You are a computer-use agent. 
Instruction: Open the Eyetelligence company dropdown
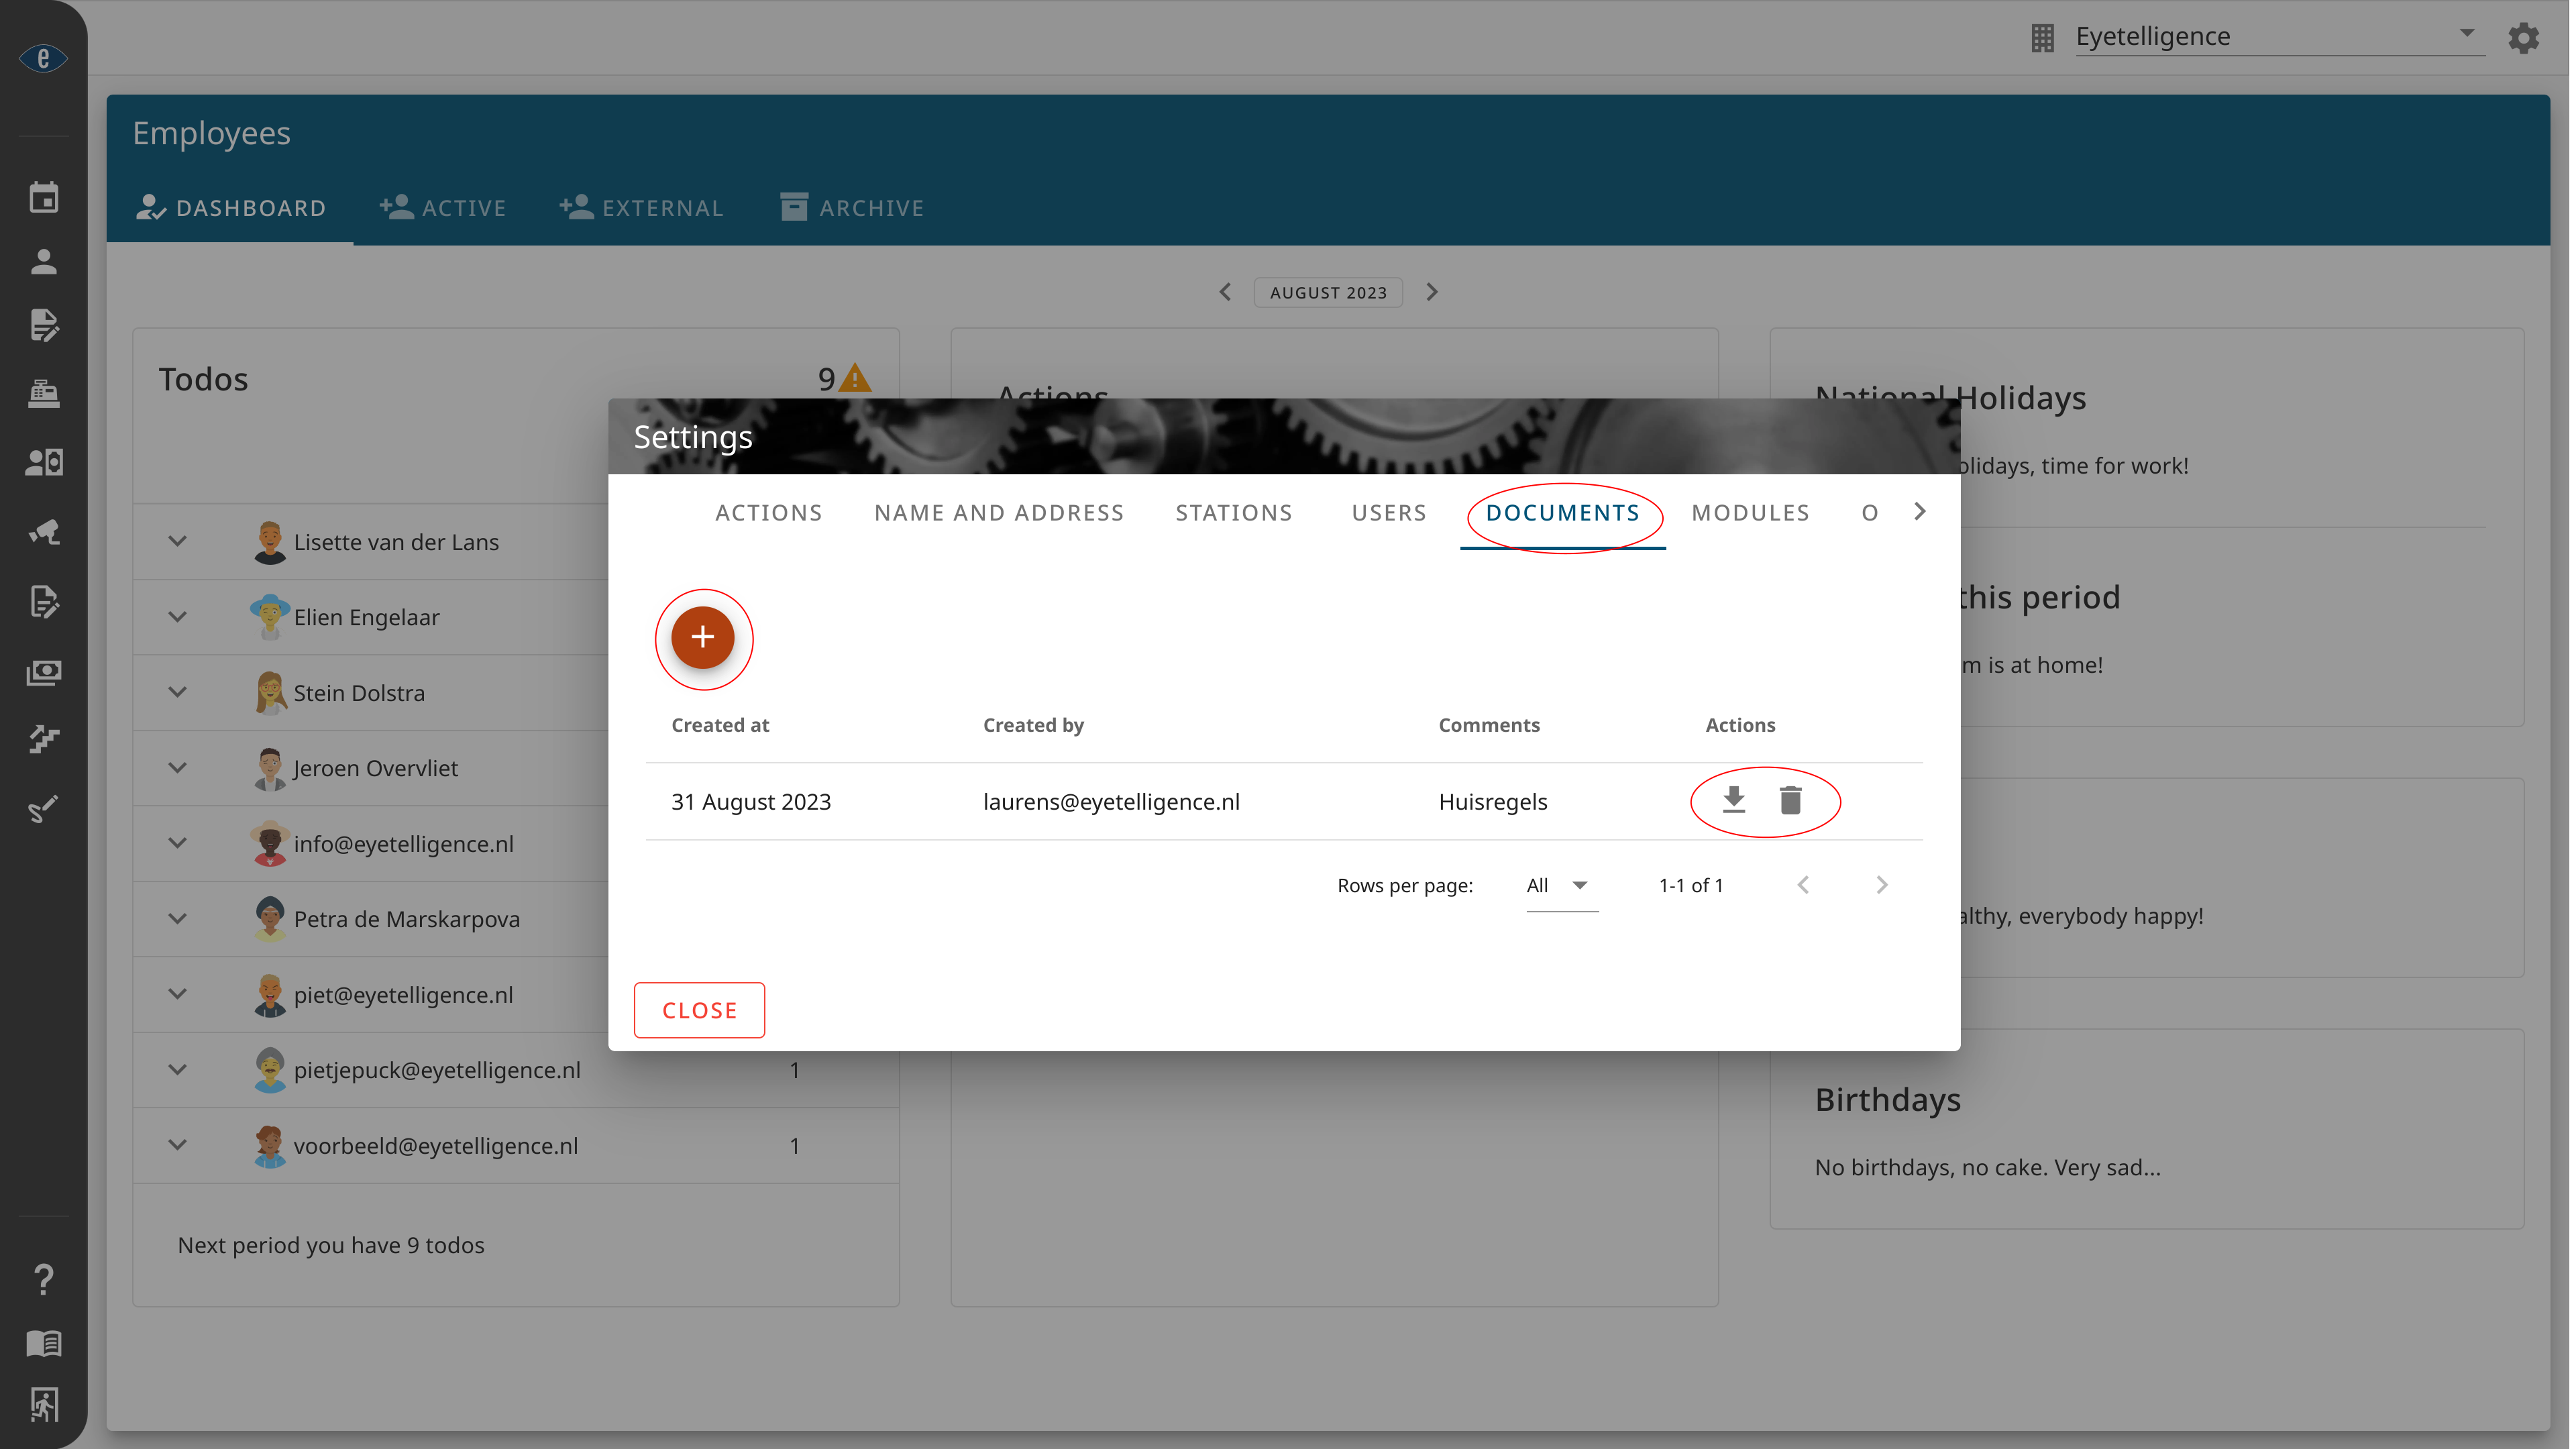point(2279,37)
